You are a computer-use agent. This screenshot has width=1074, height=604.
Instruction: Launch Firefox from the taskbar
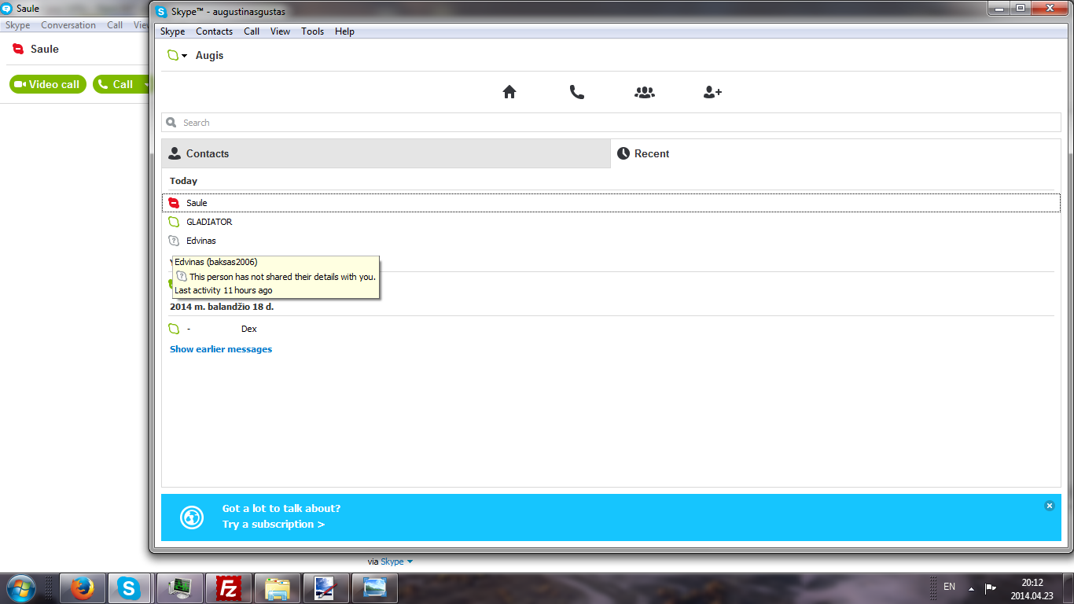(82, 588)
